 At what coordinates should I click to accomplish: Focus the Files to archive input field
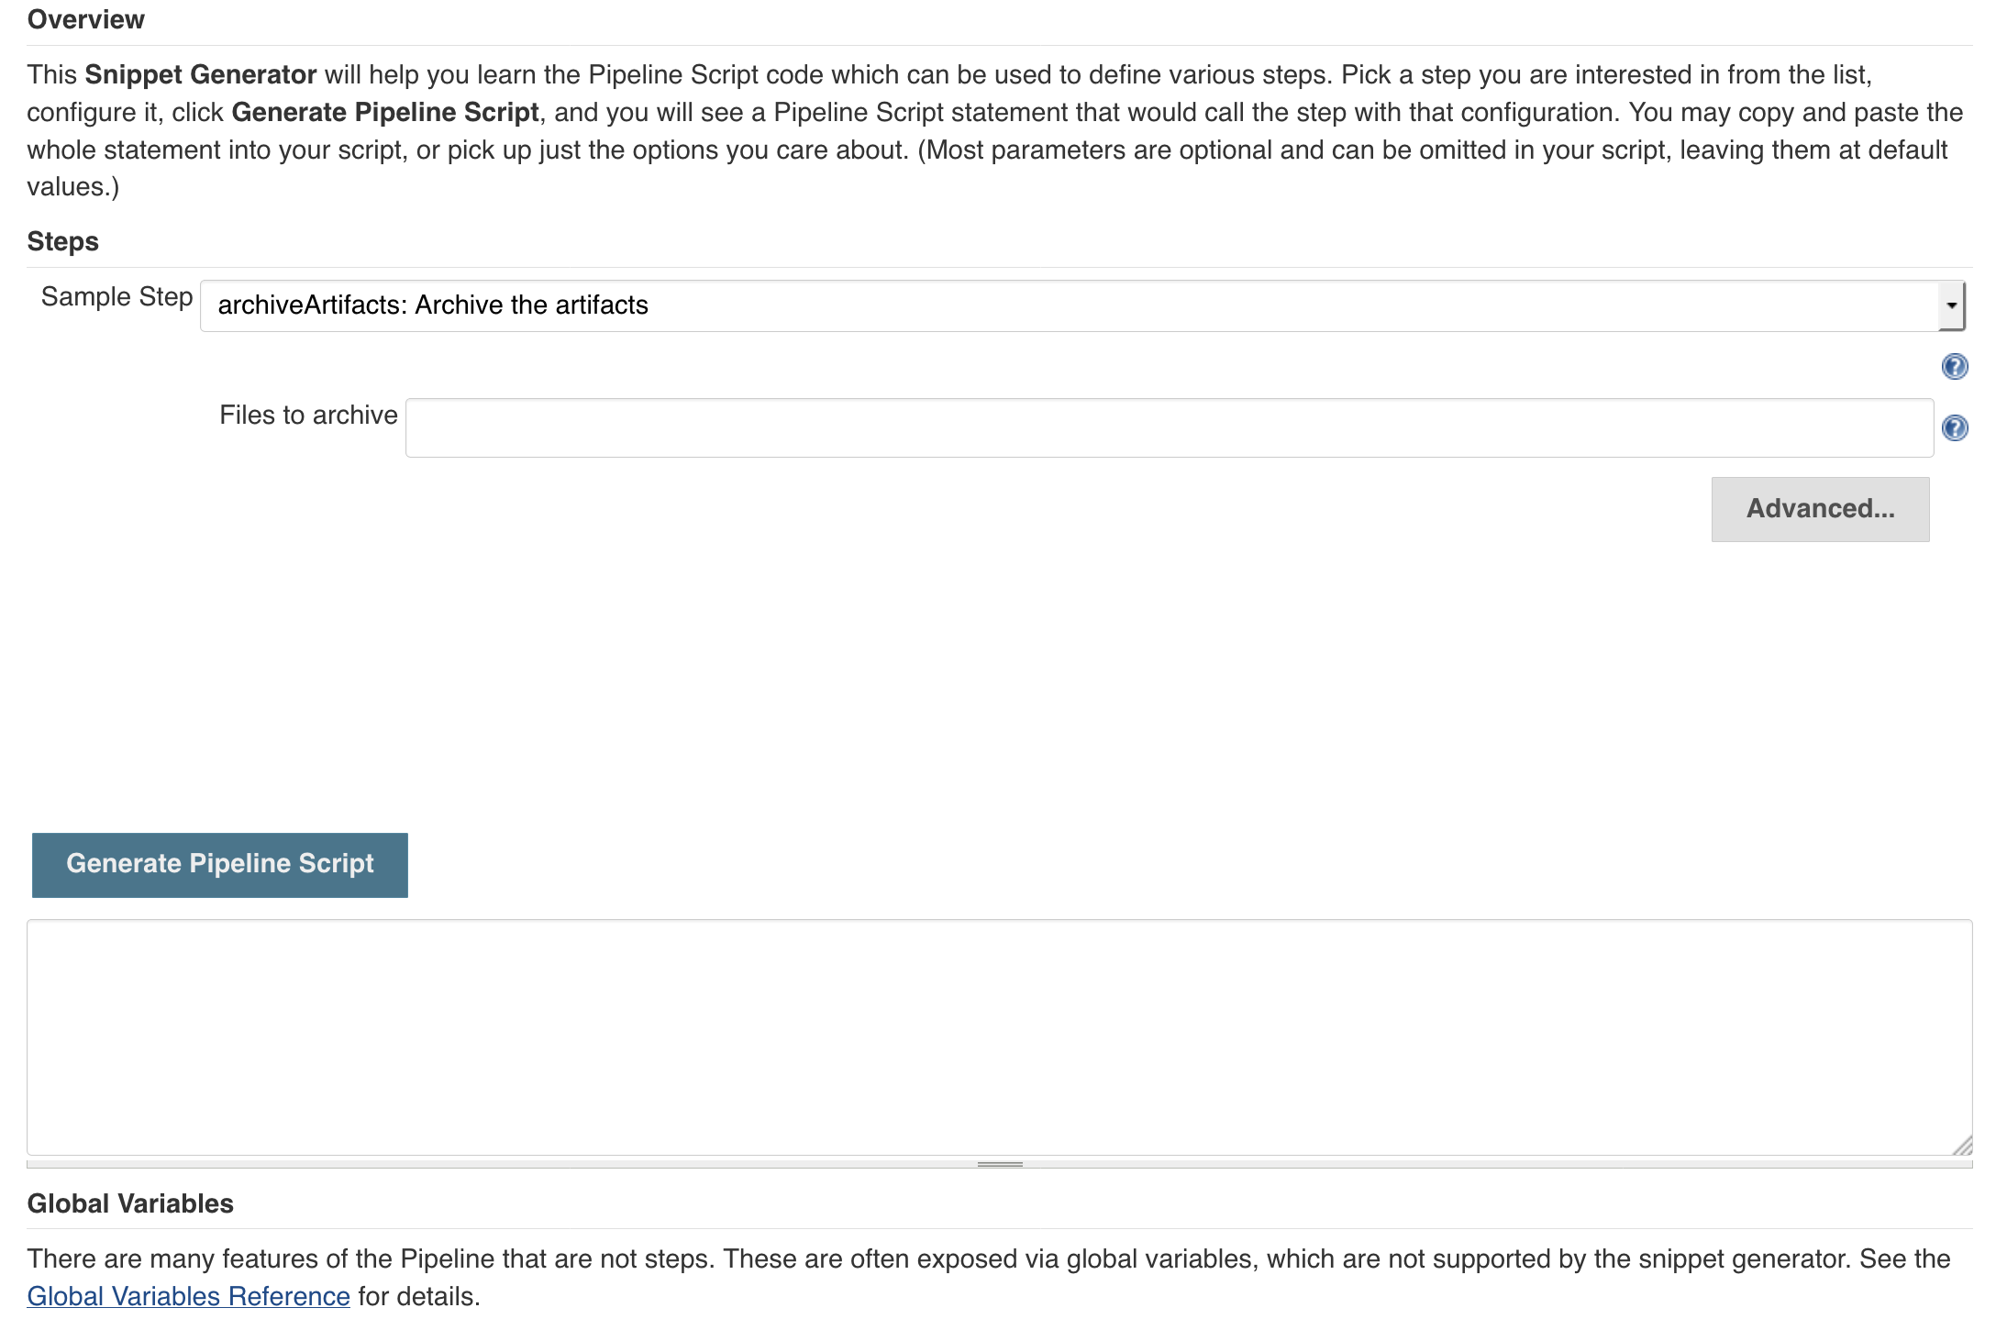pos(1169,428)
